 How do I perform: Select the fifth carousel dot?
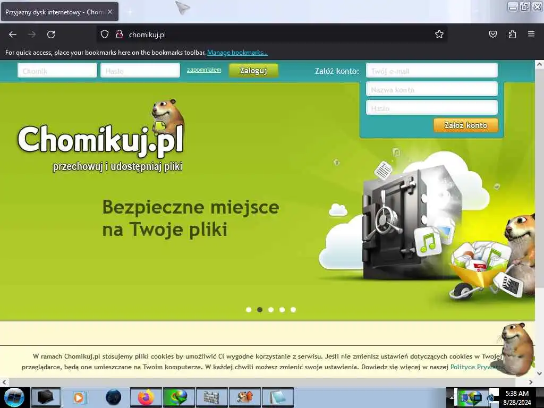click(x=293, y=310)
